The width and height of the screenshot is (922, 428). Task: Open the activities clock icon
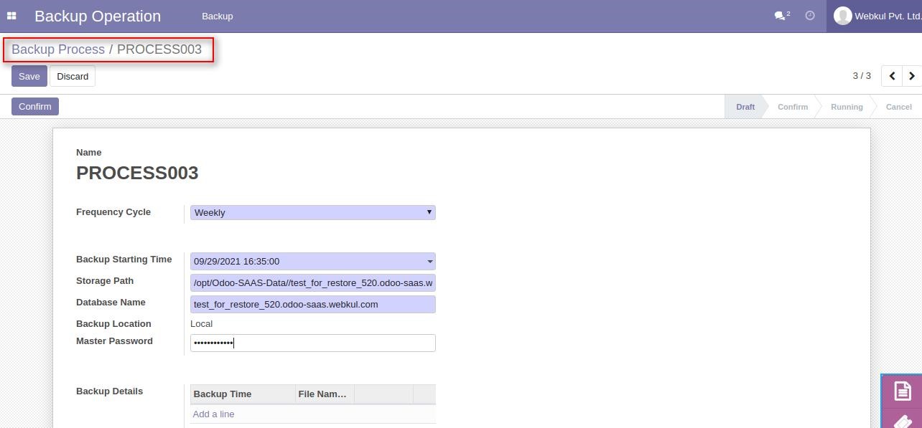[x=810, y=16]
